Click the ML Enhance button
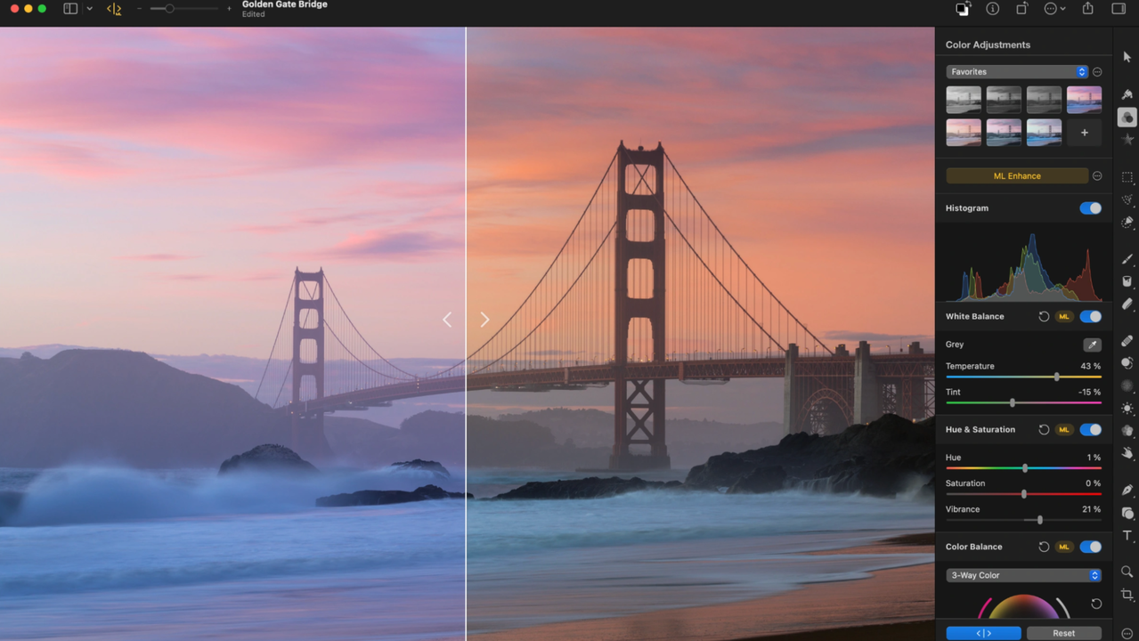Viewport: 1139px width, 641px height. pyautogui.click(x=1016, y=176)
